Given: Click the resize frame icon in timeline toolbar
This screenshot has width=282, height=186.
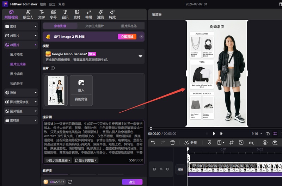Looking at the screenshot, I should coord(241,143).
